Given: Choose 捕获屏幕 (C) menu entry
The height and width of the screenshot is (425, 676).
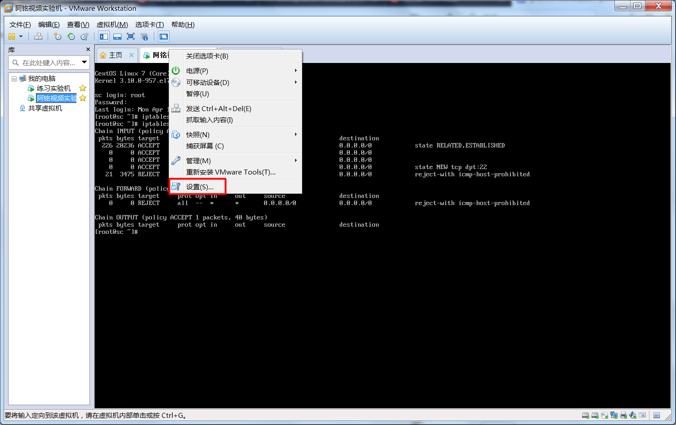Looking at the screenshot, I should point(235,146).
